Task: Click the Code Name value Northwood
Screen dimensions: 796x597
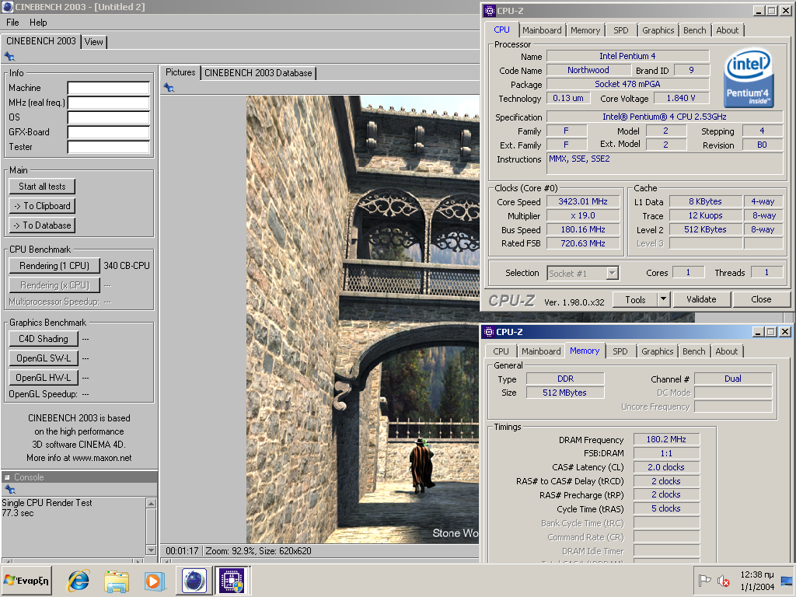Action: point(588,70)
